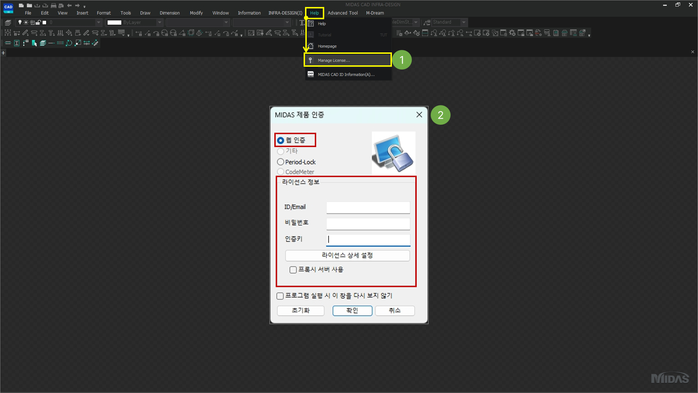Viewport: 698px width, 393px height.
Task: Click the green select-with-cursor icon
Action: (x=34, y=43)
